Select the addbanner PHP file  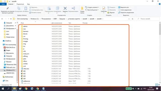click(27, 81)
